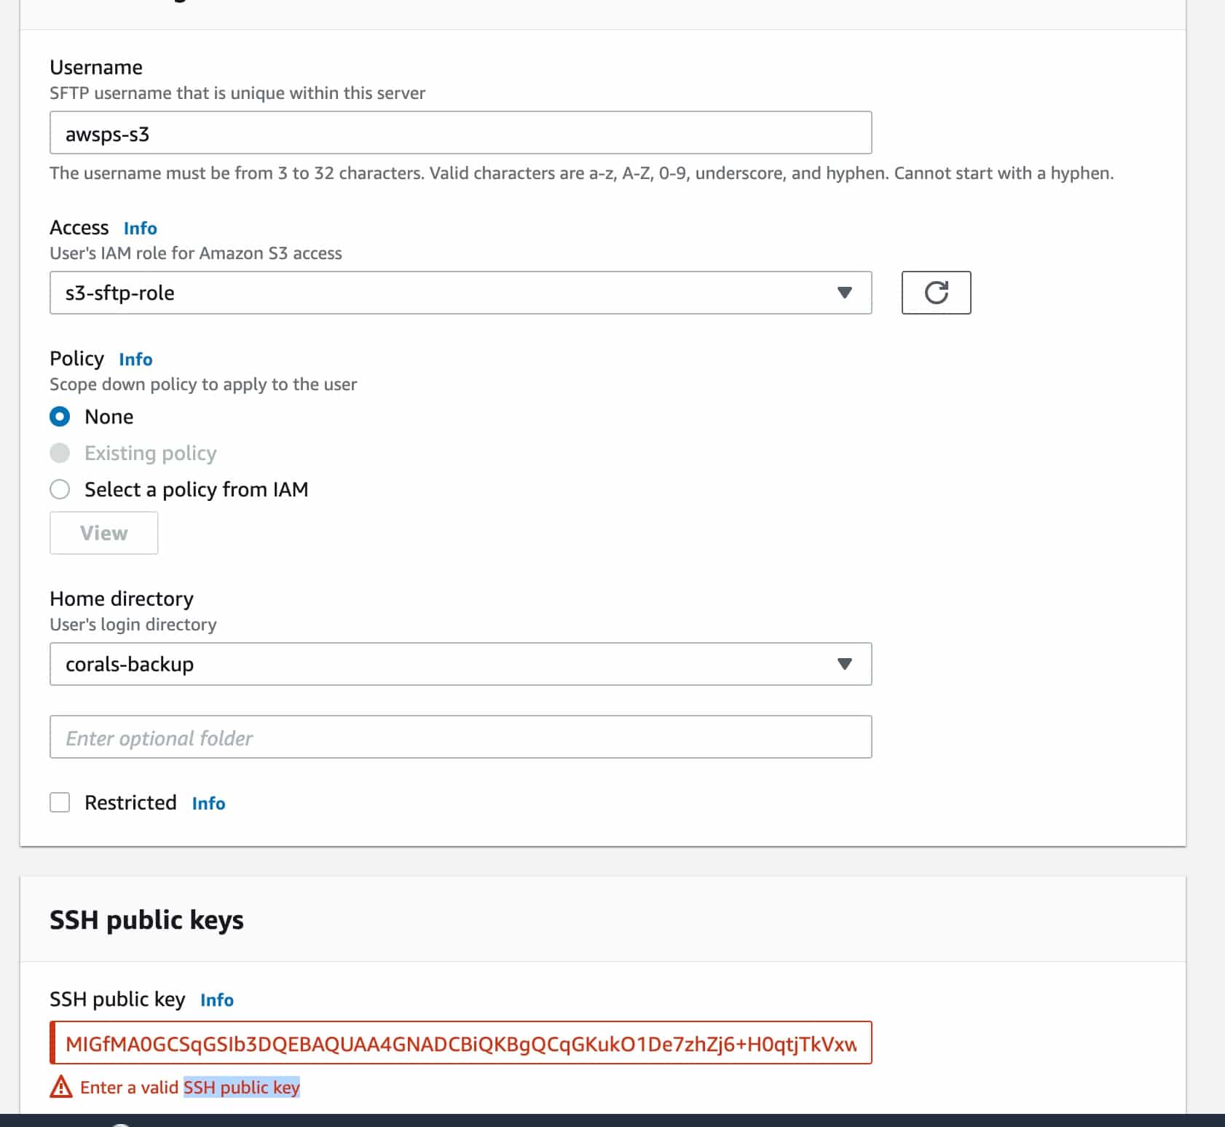Screen dimensions: 1225x1127
Task: Click the Info link beside SSH public key
Action: click(217, 1000)
